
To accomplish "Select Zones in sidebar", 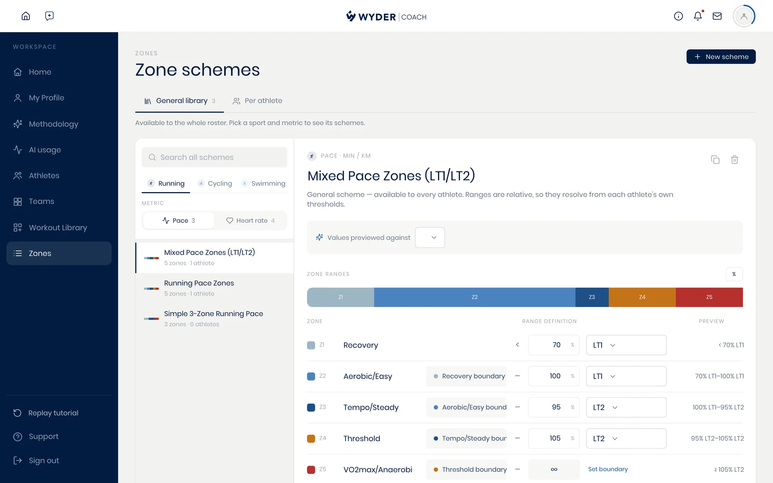I will pyautogui.click(x=59, y=253).
